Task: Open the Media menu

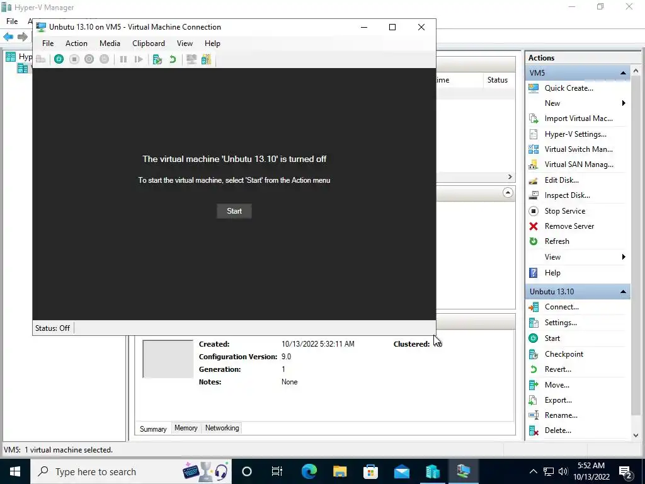Action: (110, 43)
